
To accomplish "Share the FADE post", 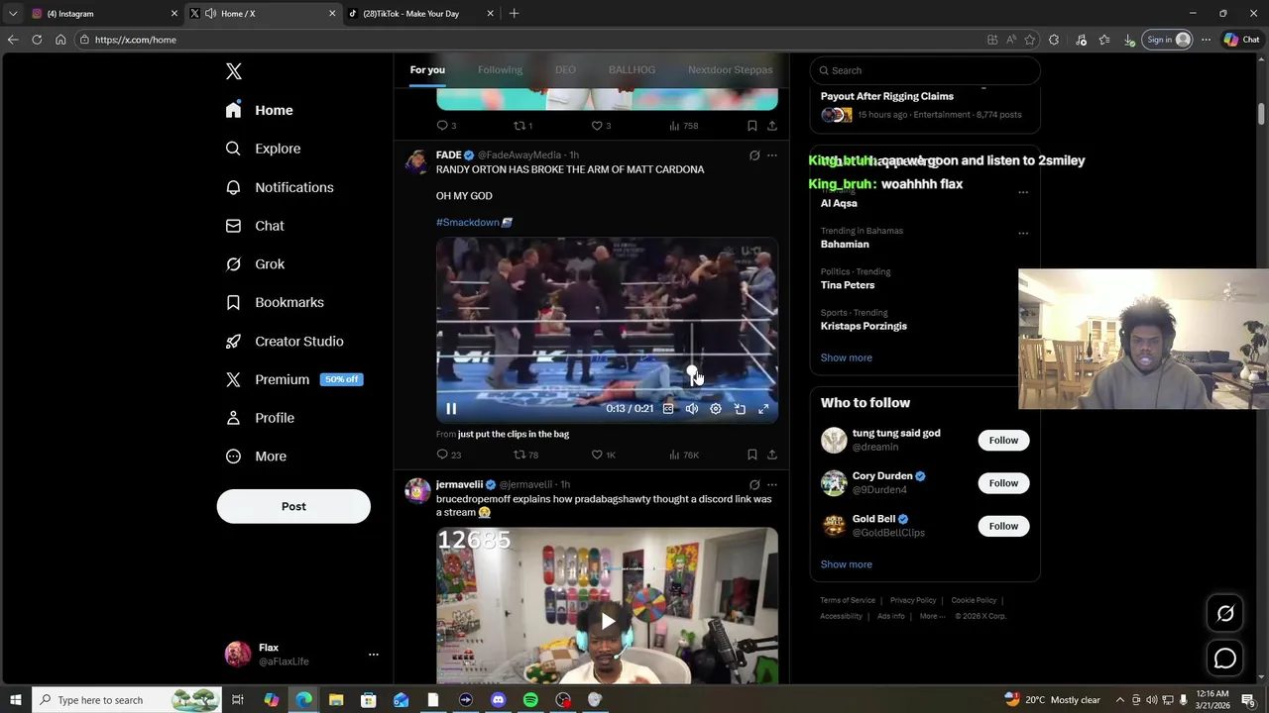I will (x=772, y=455).
